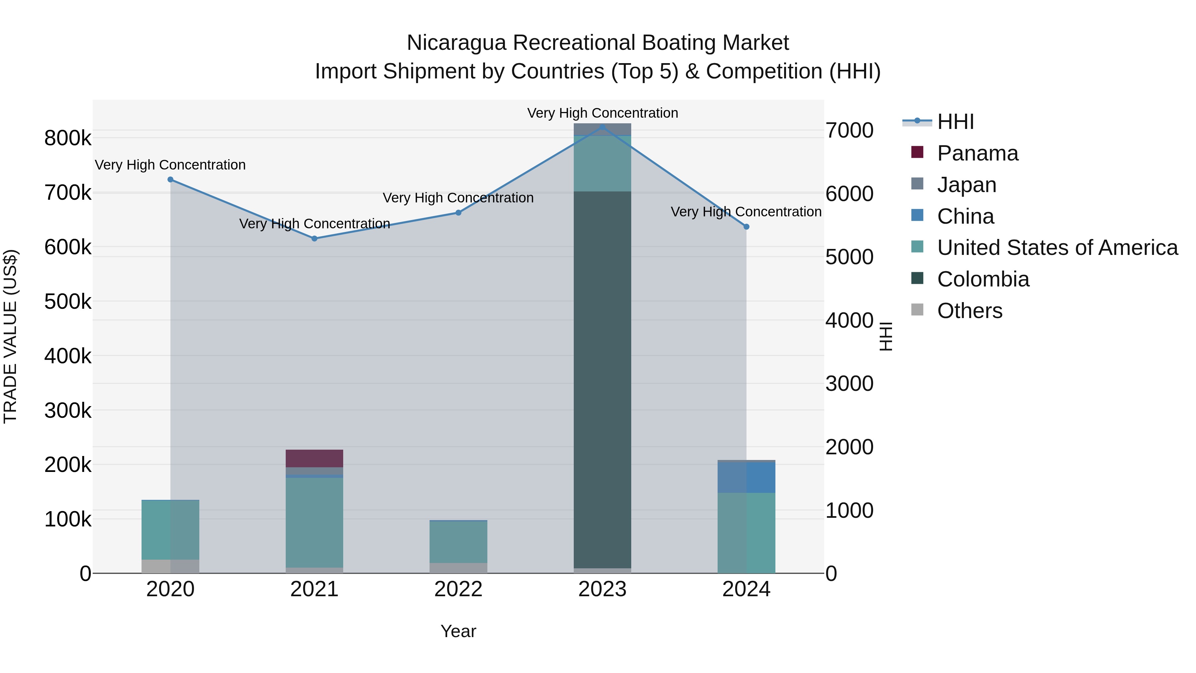Image resolution: width=1196 pixels, height=673 pixels.
Task: Click the Very High Concentration label above 2023
Action: click(x=603, y=113)
